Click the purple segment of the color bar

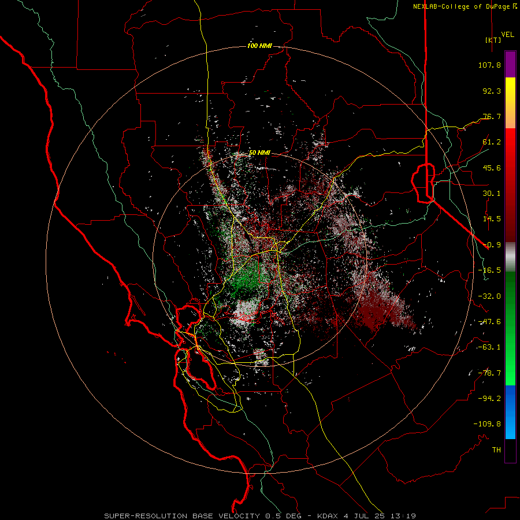point(510,64)
